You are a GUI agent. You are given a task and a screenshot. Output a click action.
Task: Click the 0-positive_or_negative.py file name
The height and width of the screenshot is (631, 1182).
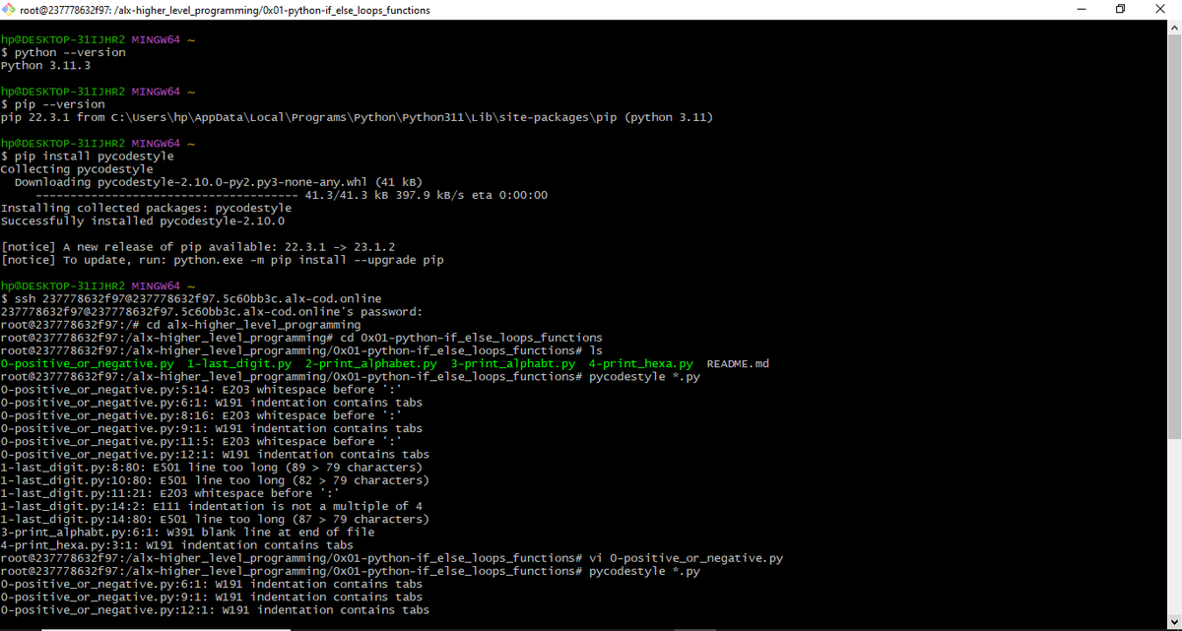[x=89, y=363]
